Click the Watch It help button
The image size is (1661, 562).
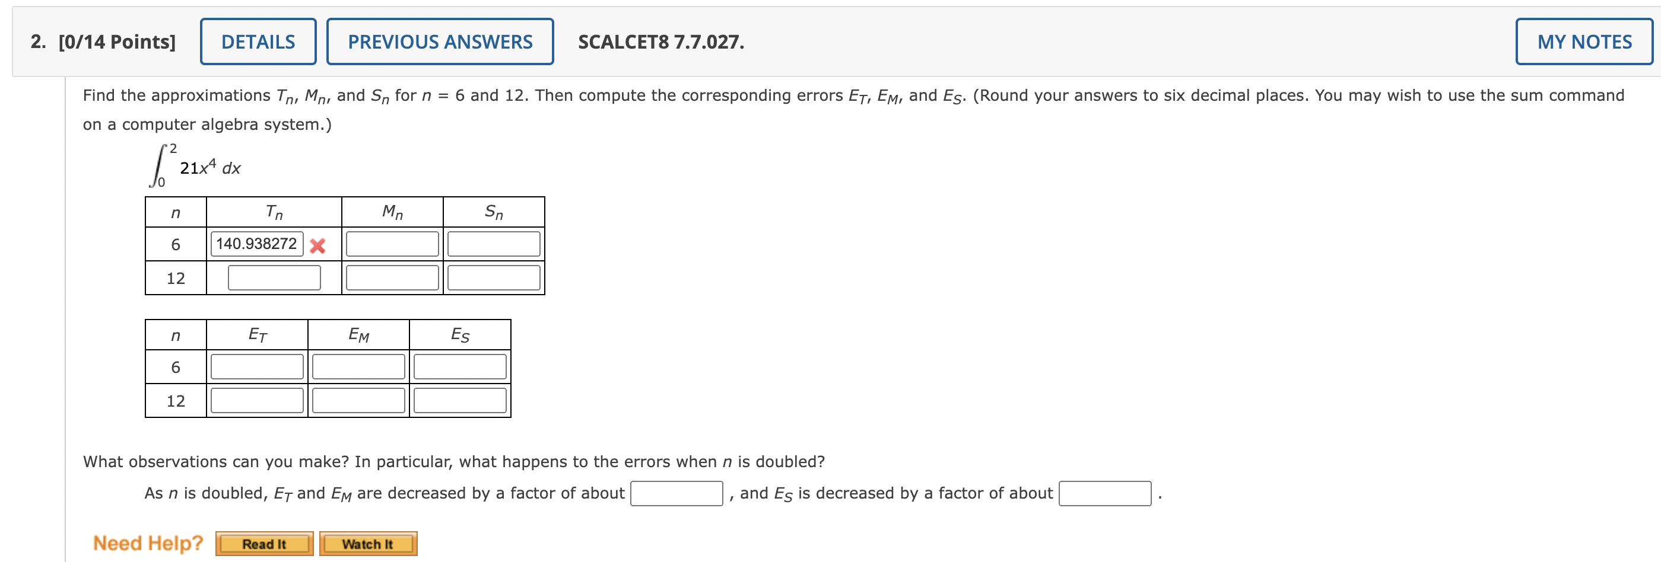(368, 543)
